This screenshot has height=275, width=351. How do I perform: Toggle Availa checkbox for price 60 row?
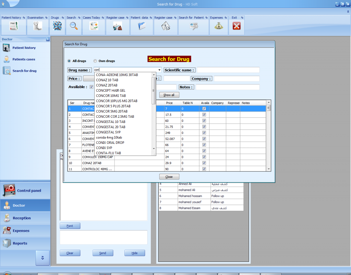coord(204,121)
